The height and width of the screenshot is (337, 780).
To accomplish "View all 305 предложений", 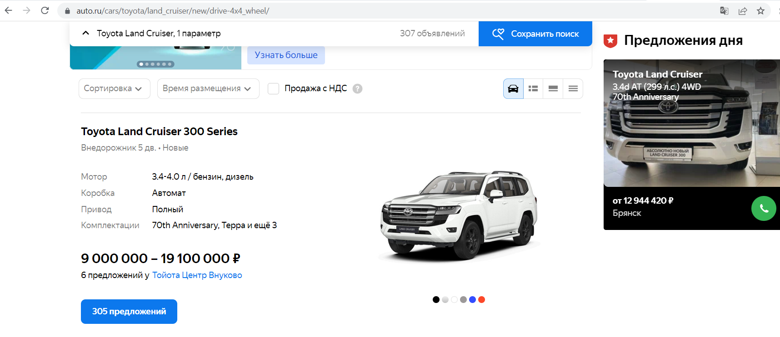I will pos(129,312).
